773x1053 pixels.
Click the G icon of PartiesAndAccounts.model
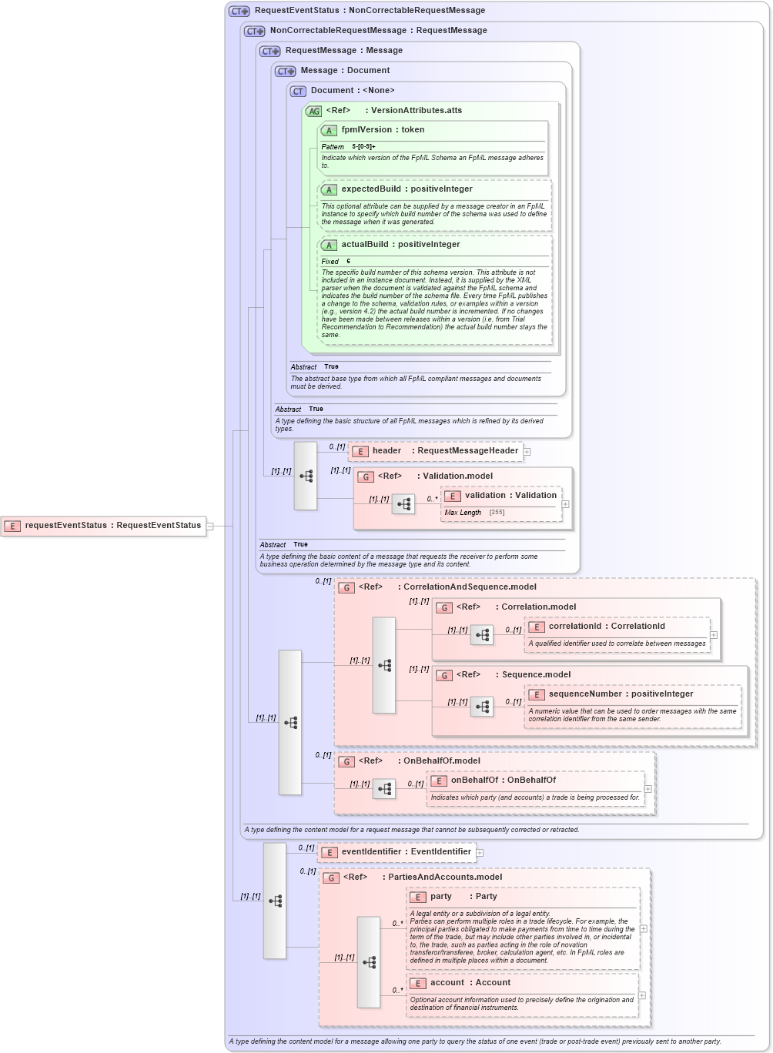click(331, 877)
